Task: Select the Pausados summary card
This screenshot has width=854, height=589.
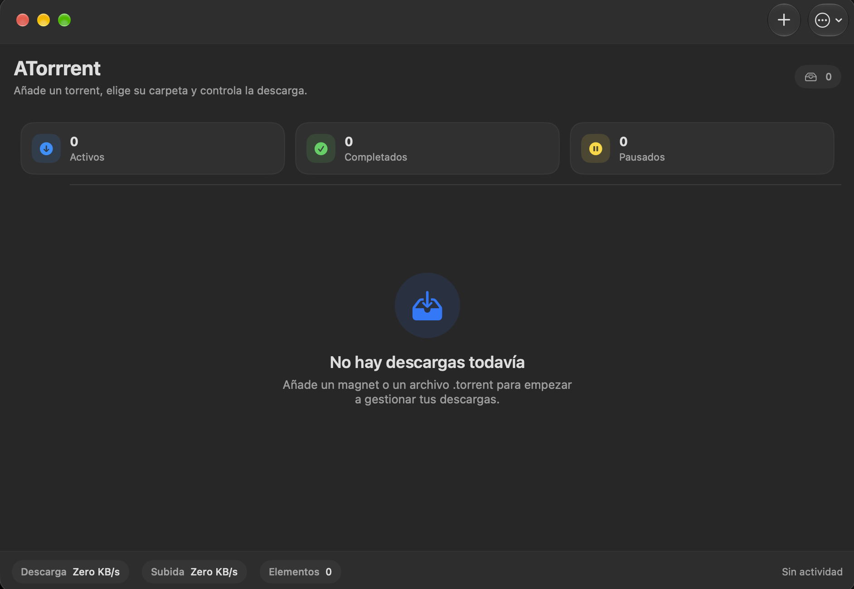Action: tap(702, 148)
